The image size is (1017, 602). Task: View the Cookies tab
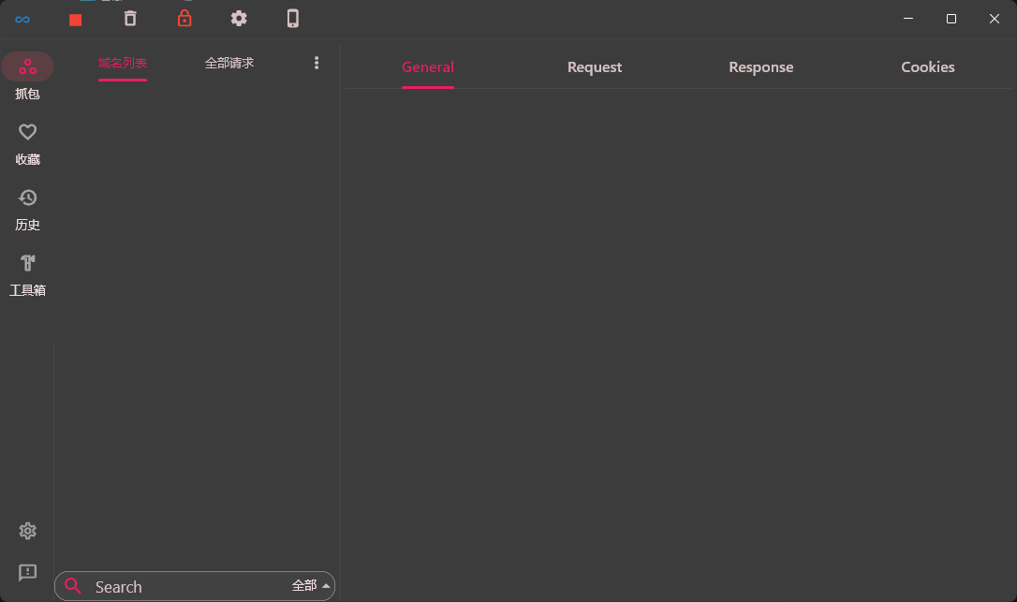click(927, 66)
